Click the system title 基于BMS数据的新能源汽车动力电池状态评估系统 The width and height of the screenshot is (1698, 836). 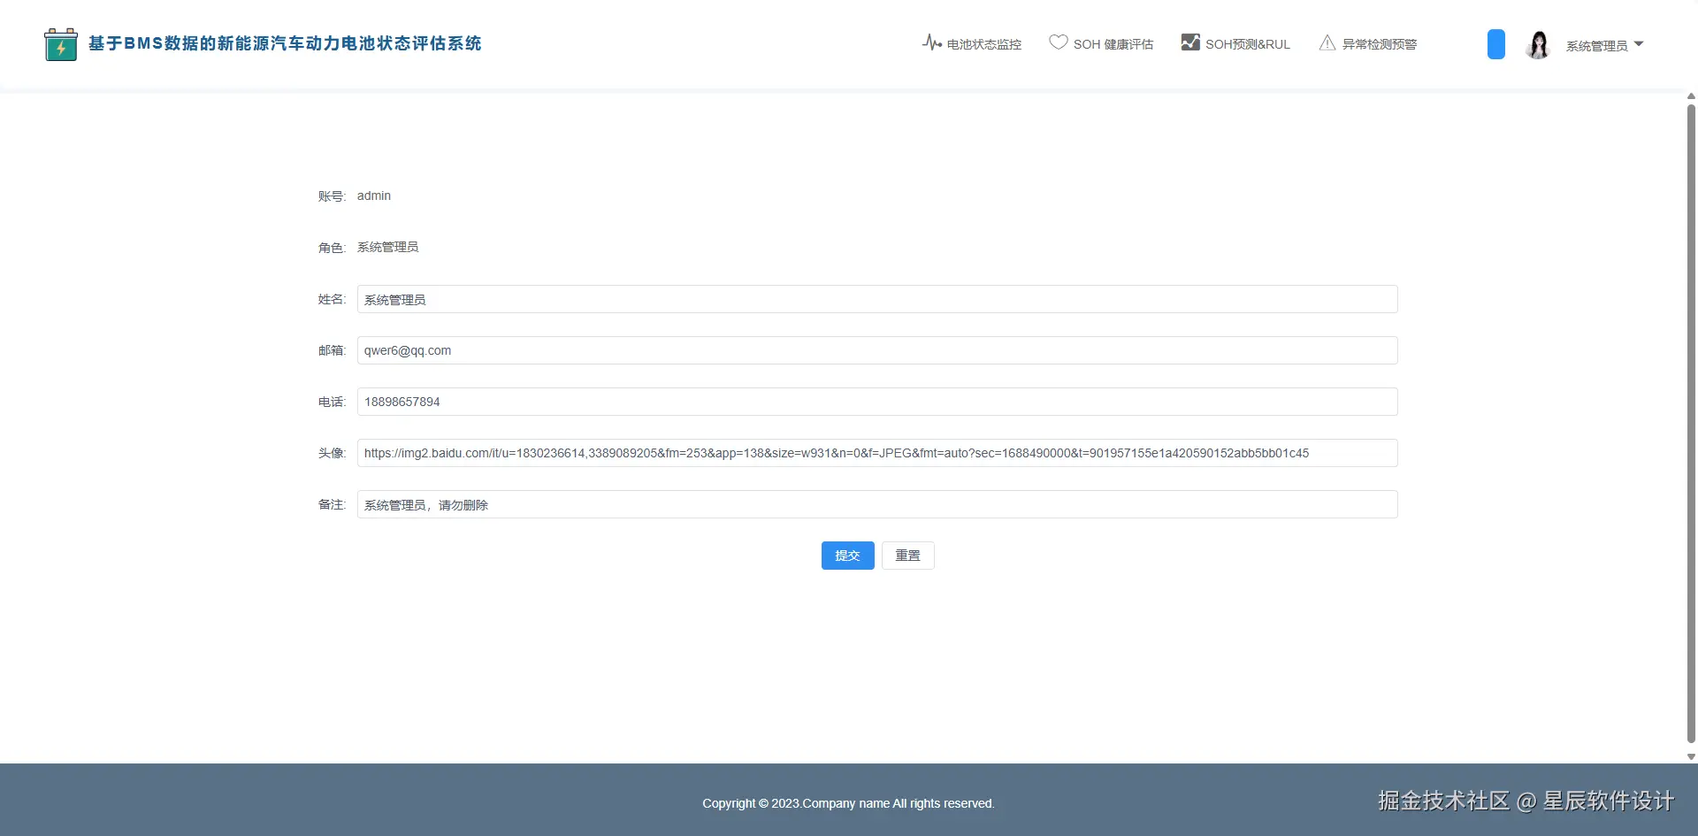point(285,43)
